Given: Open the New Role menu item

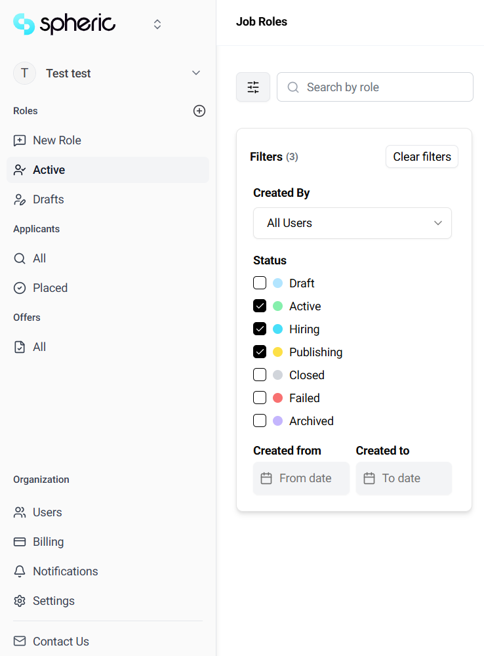Looking at the screenshot, I should [x=56, y=140].
